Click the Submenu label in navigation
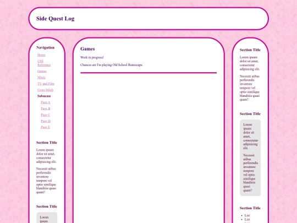The width and height of the screenshot is (297, 223). click(x=44, y=96)
